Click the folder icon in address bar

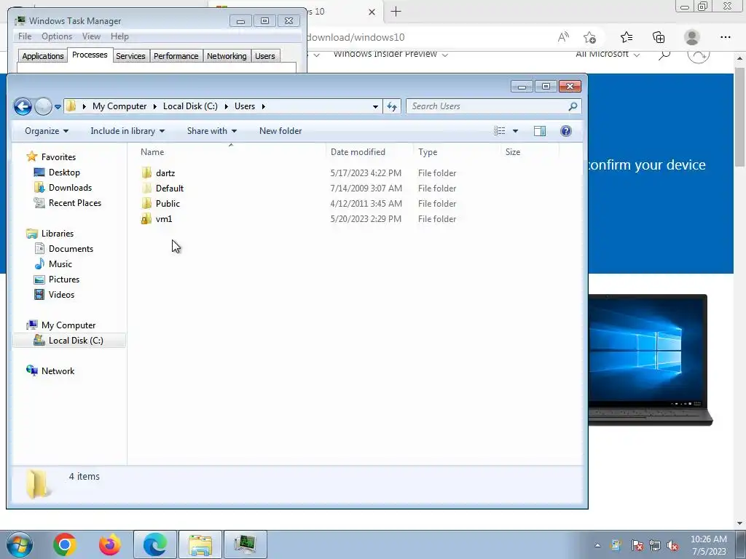coord(71,106)
